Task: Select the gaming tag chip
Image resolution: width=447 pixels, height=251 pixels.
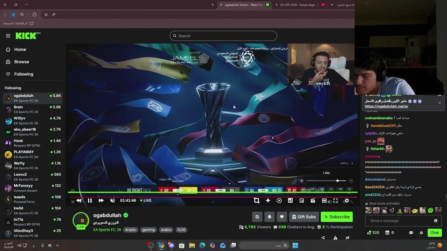Action: [148, 230]
